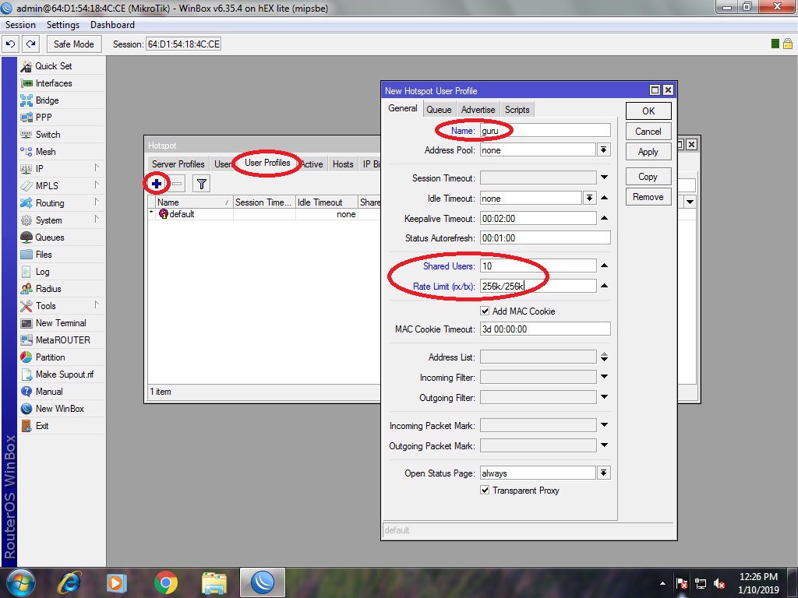Image resolution: width=798 pixels, height=598 pixels.
Task: Click the undo arrow in toolbar
Action: pos(11,44)
